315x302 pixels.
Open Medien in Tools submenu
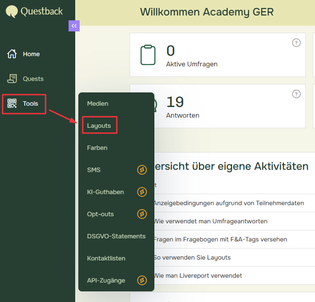coord(98,103)
